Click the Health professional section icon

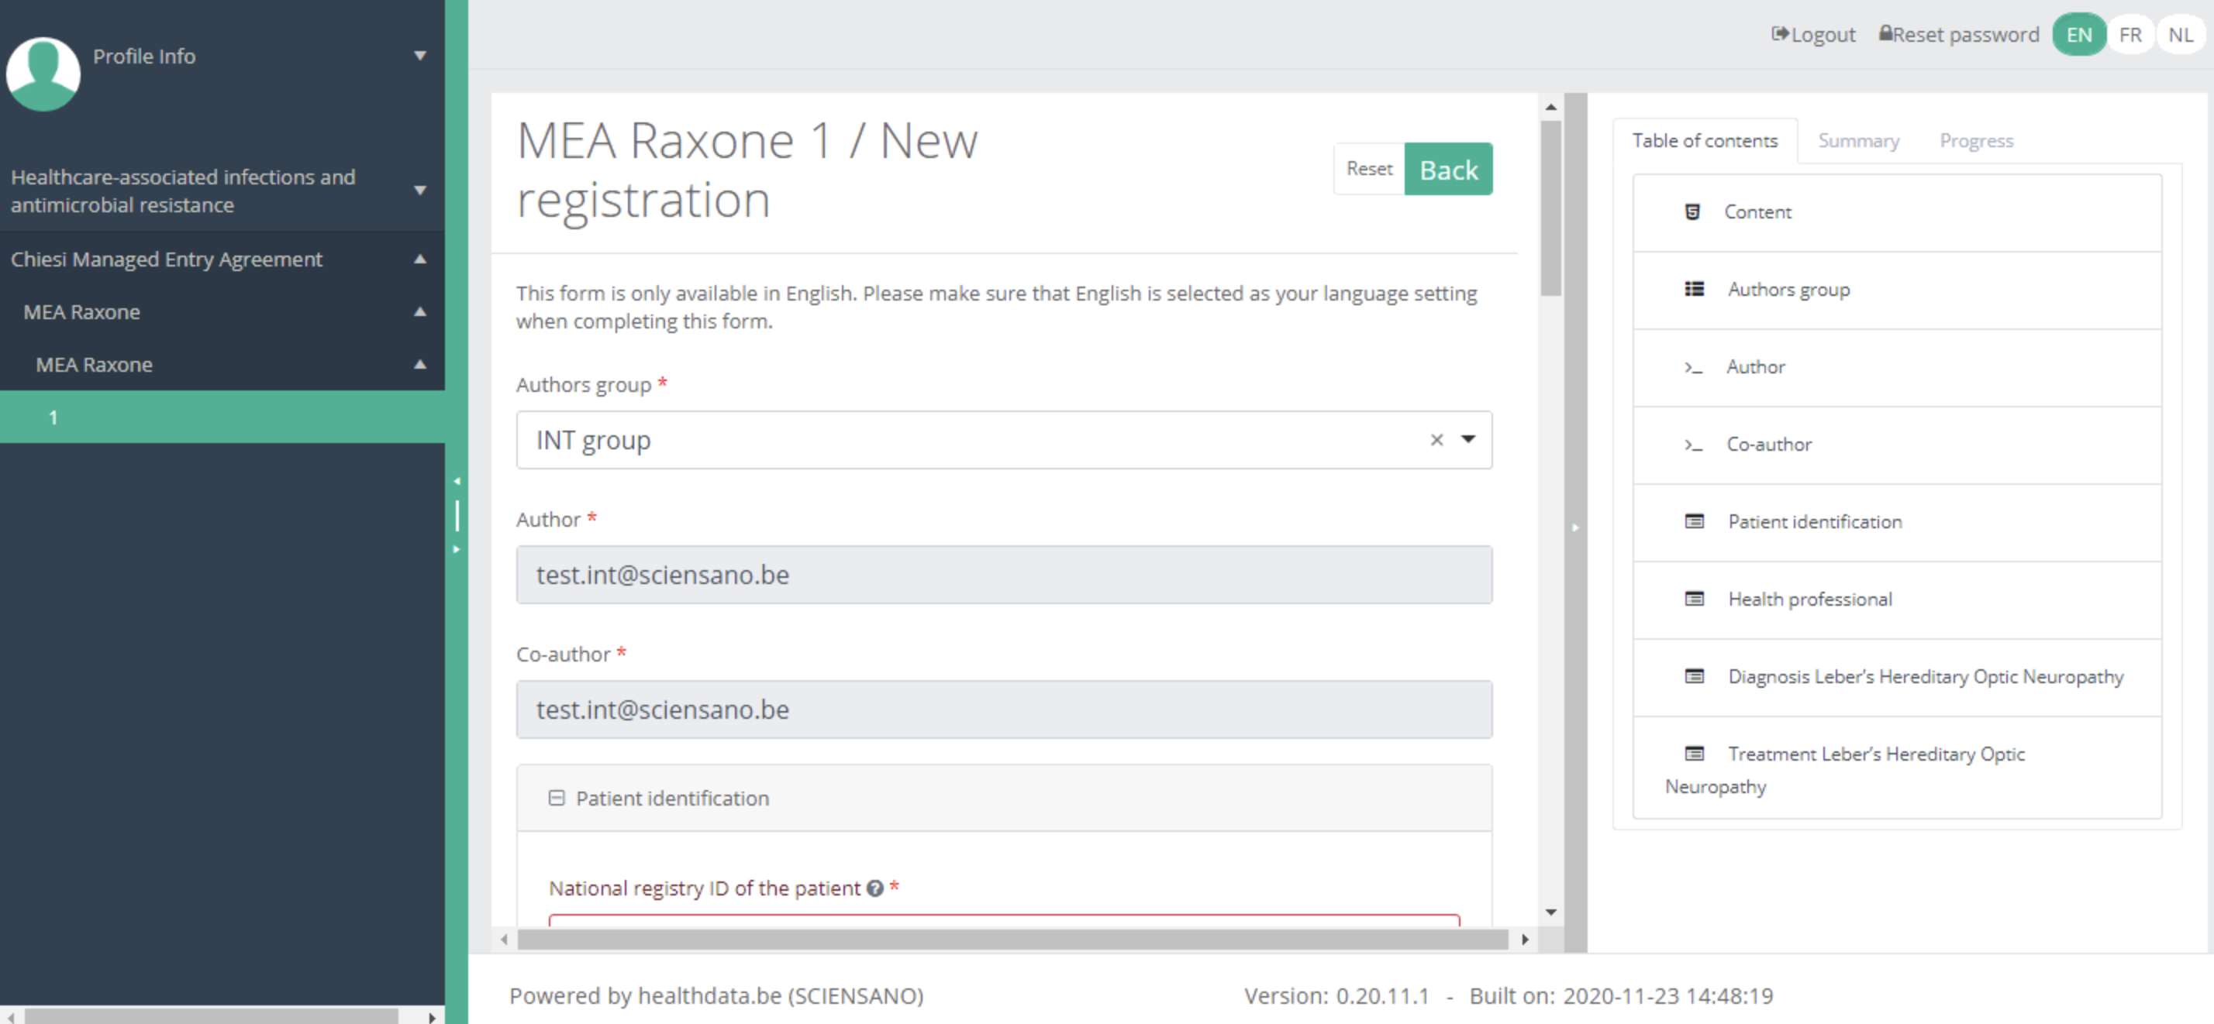click(x=1694, y=599)
